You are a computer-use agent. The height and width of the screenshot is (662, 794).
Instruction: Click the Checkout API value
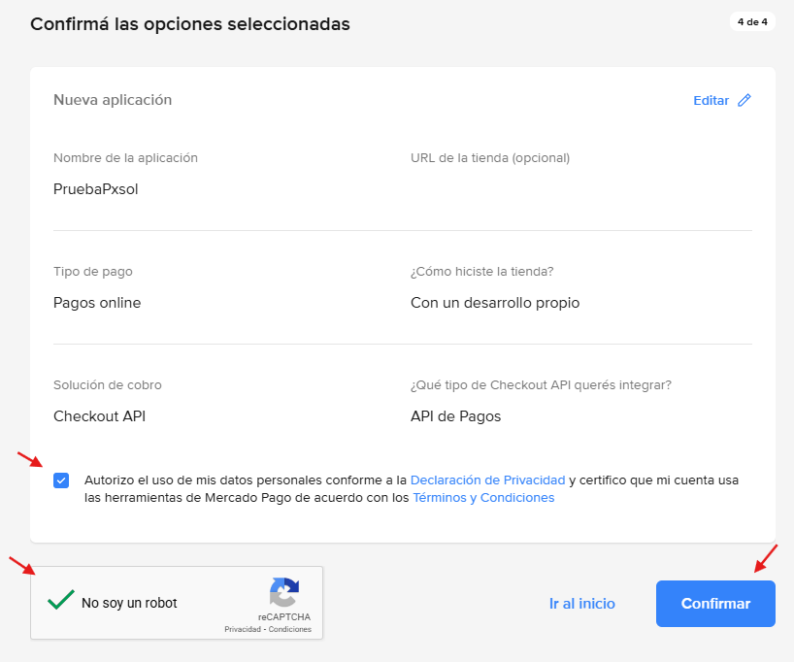(x=99, y=416)
